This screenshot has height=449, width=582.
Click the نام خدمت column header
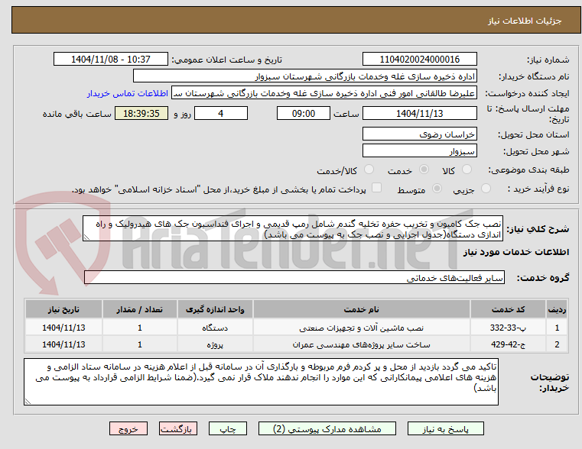(x=362, y=309)
